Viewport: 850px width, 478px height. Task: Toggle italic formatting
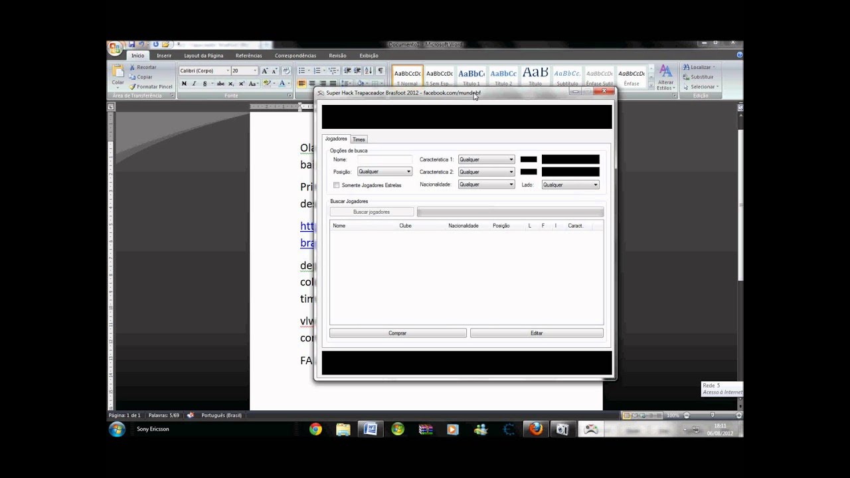(194, 84)
